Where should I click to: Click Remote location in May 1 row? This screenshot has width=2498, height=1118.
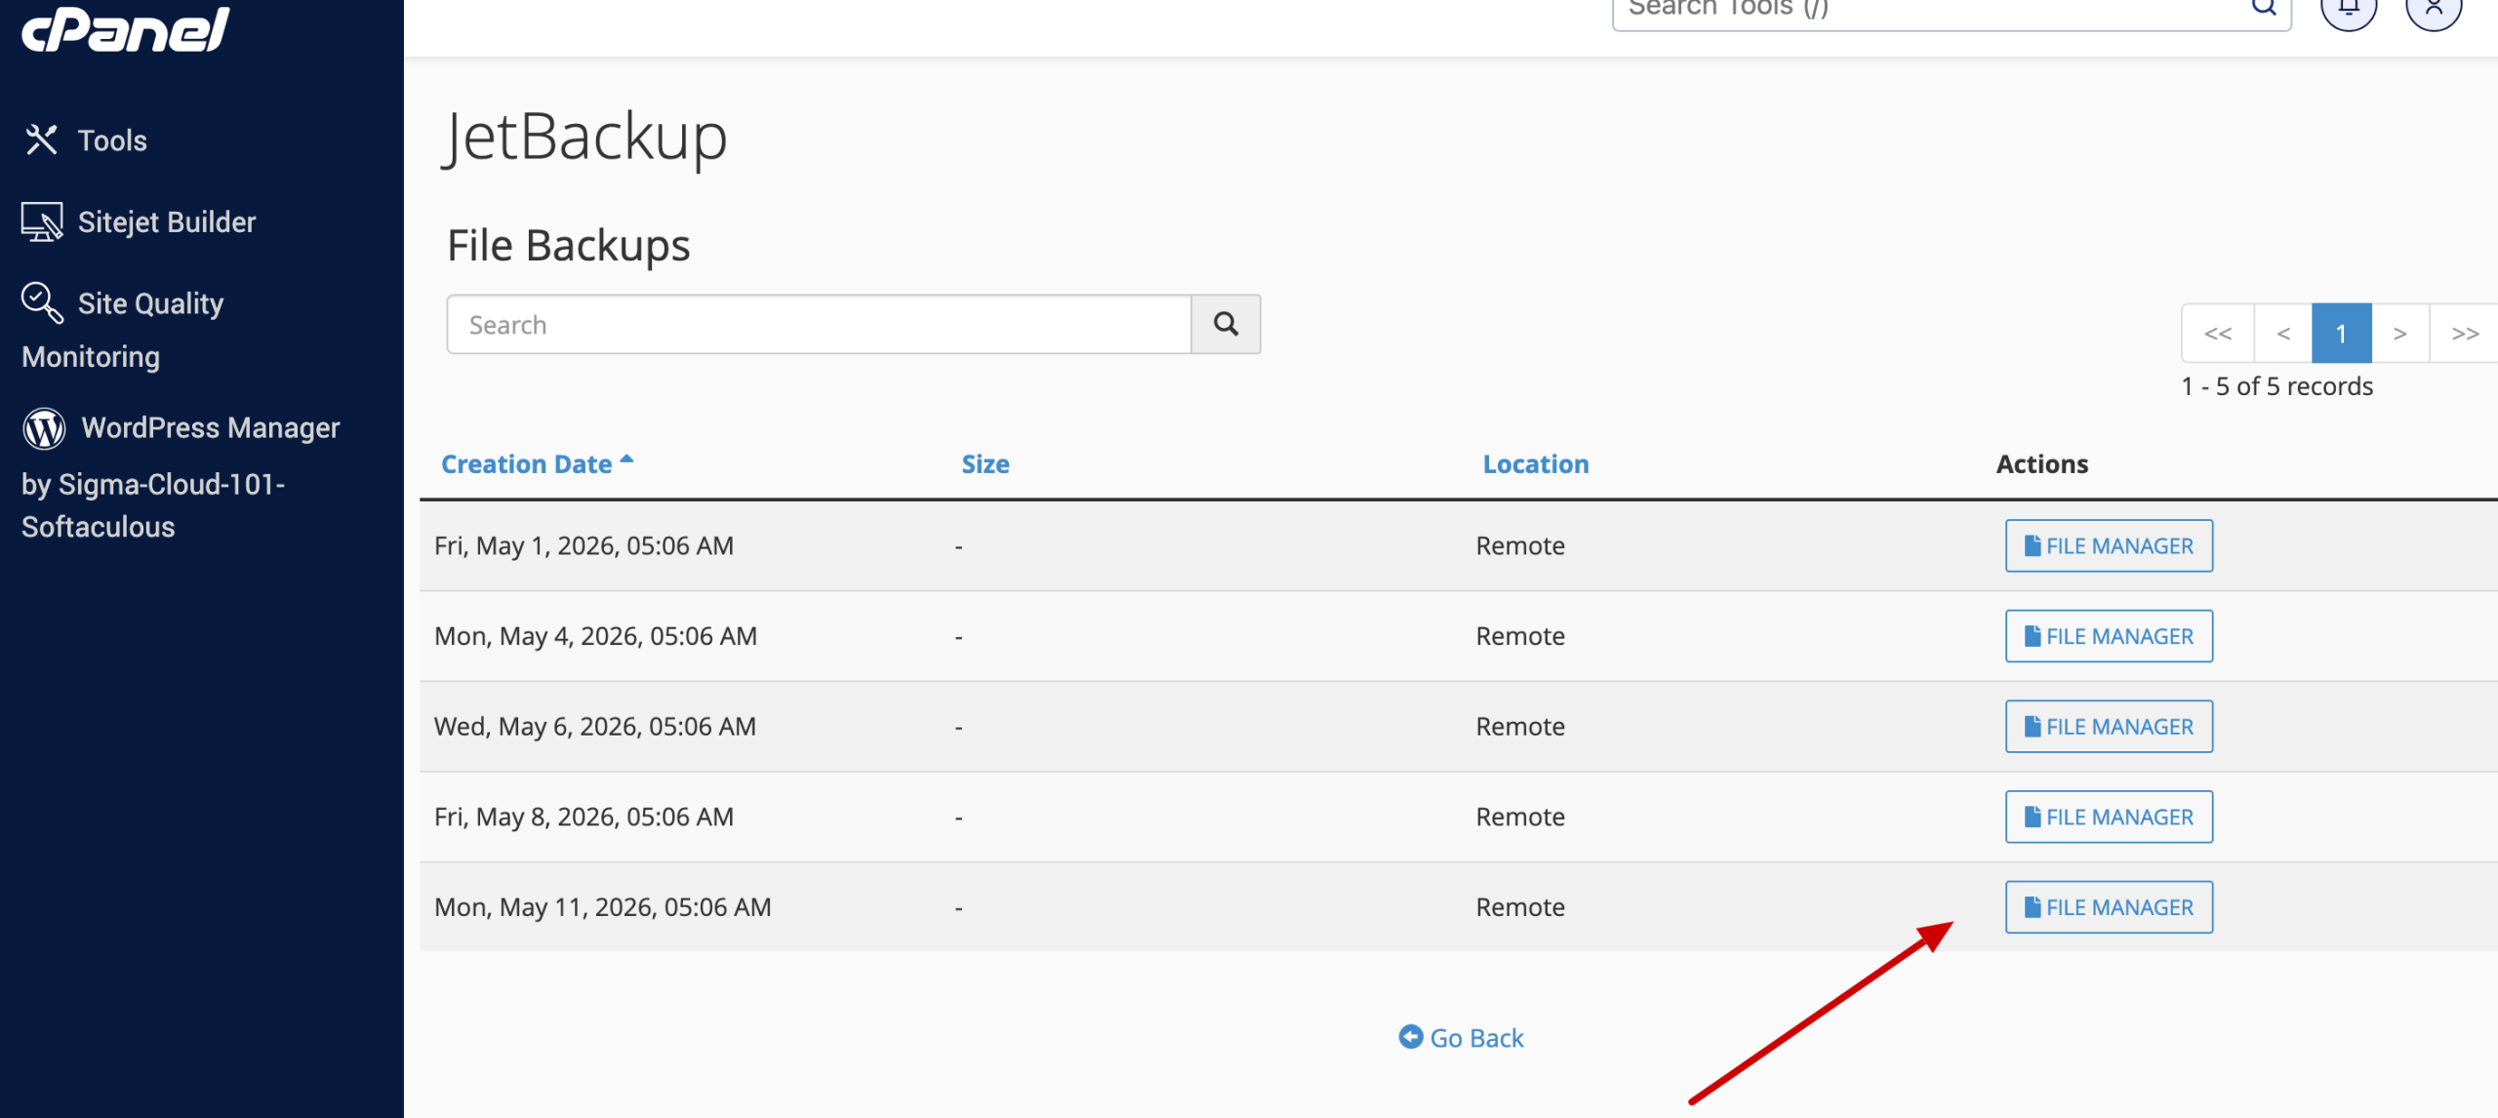[x=1520, y=546]
